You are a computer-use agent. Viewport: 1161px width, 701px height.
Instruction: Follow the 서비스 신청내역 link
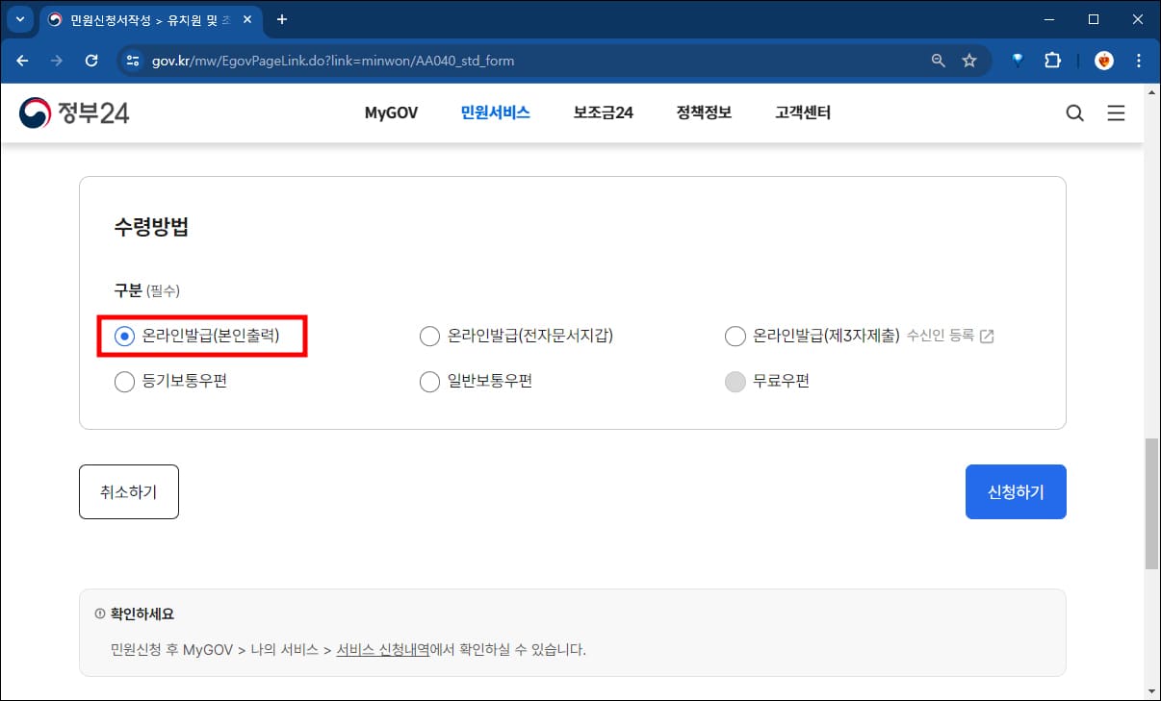(381, 649)
